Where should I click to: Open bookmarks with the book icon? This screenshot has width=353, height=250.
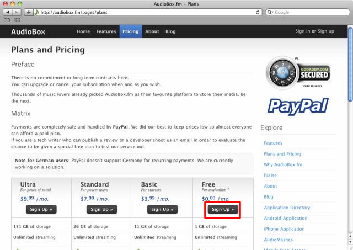tap(7, 20)
